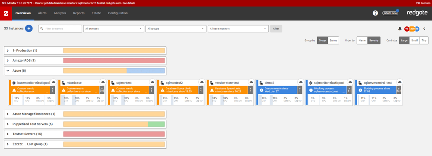
Task: Group instances by Status
Action: coord(334,41)
